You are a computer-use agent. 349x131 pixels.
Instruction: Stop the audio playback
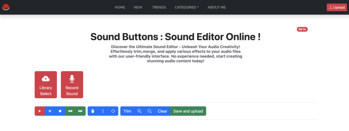[60, 111]
